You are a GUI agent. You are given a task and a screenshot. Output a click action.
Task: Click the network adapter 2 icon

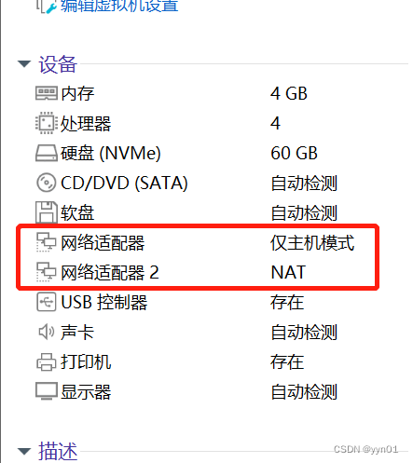click(47, 272)
